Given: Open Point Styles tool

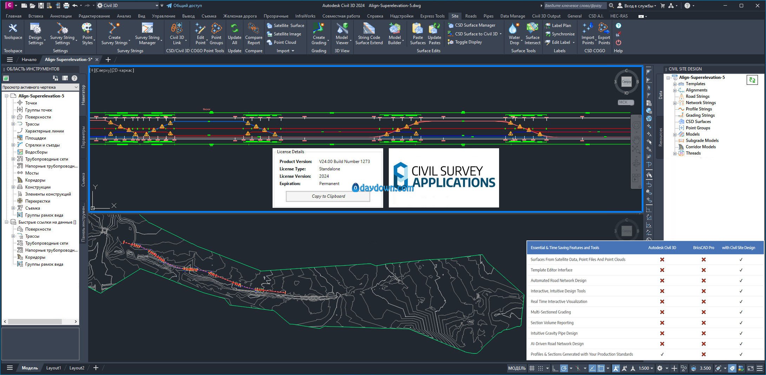Looking at the screenshot, I should point(87,34).
